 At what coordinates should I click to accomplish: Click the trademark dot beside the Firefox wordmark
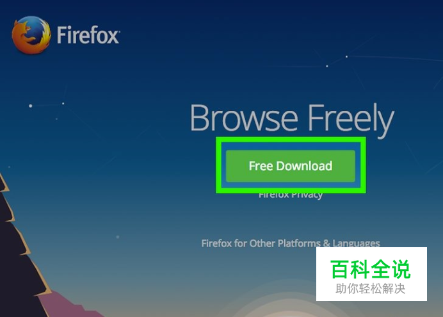(x=119, y=31)
